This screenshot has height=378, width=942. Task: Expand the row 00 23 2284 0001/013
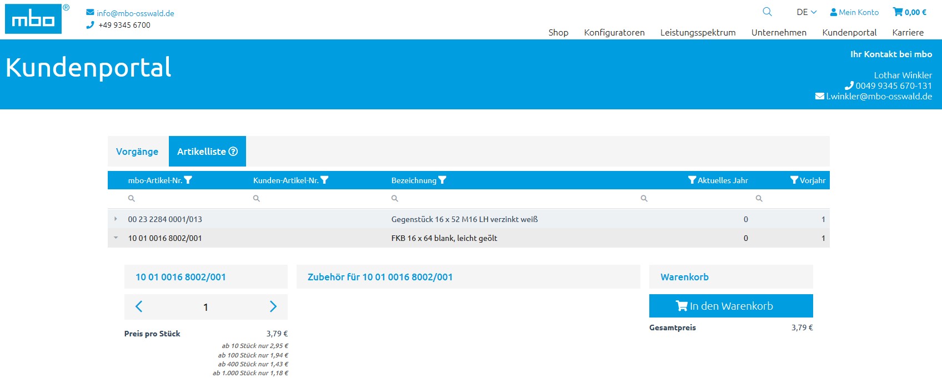(x=116, y=219)
